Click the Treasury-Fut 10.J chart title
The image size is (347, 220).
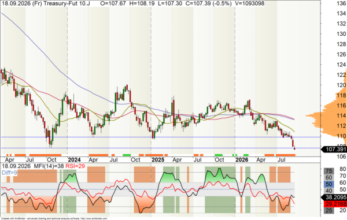pos(66,3)
